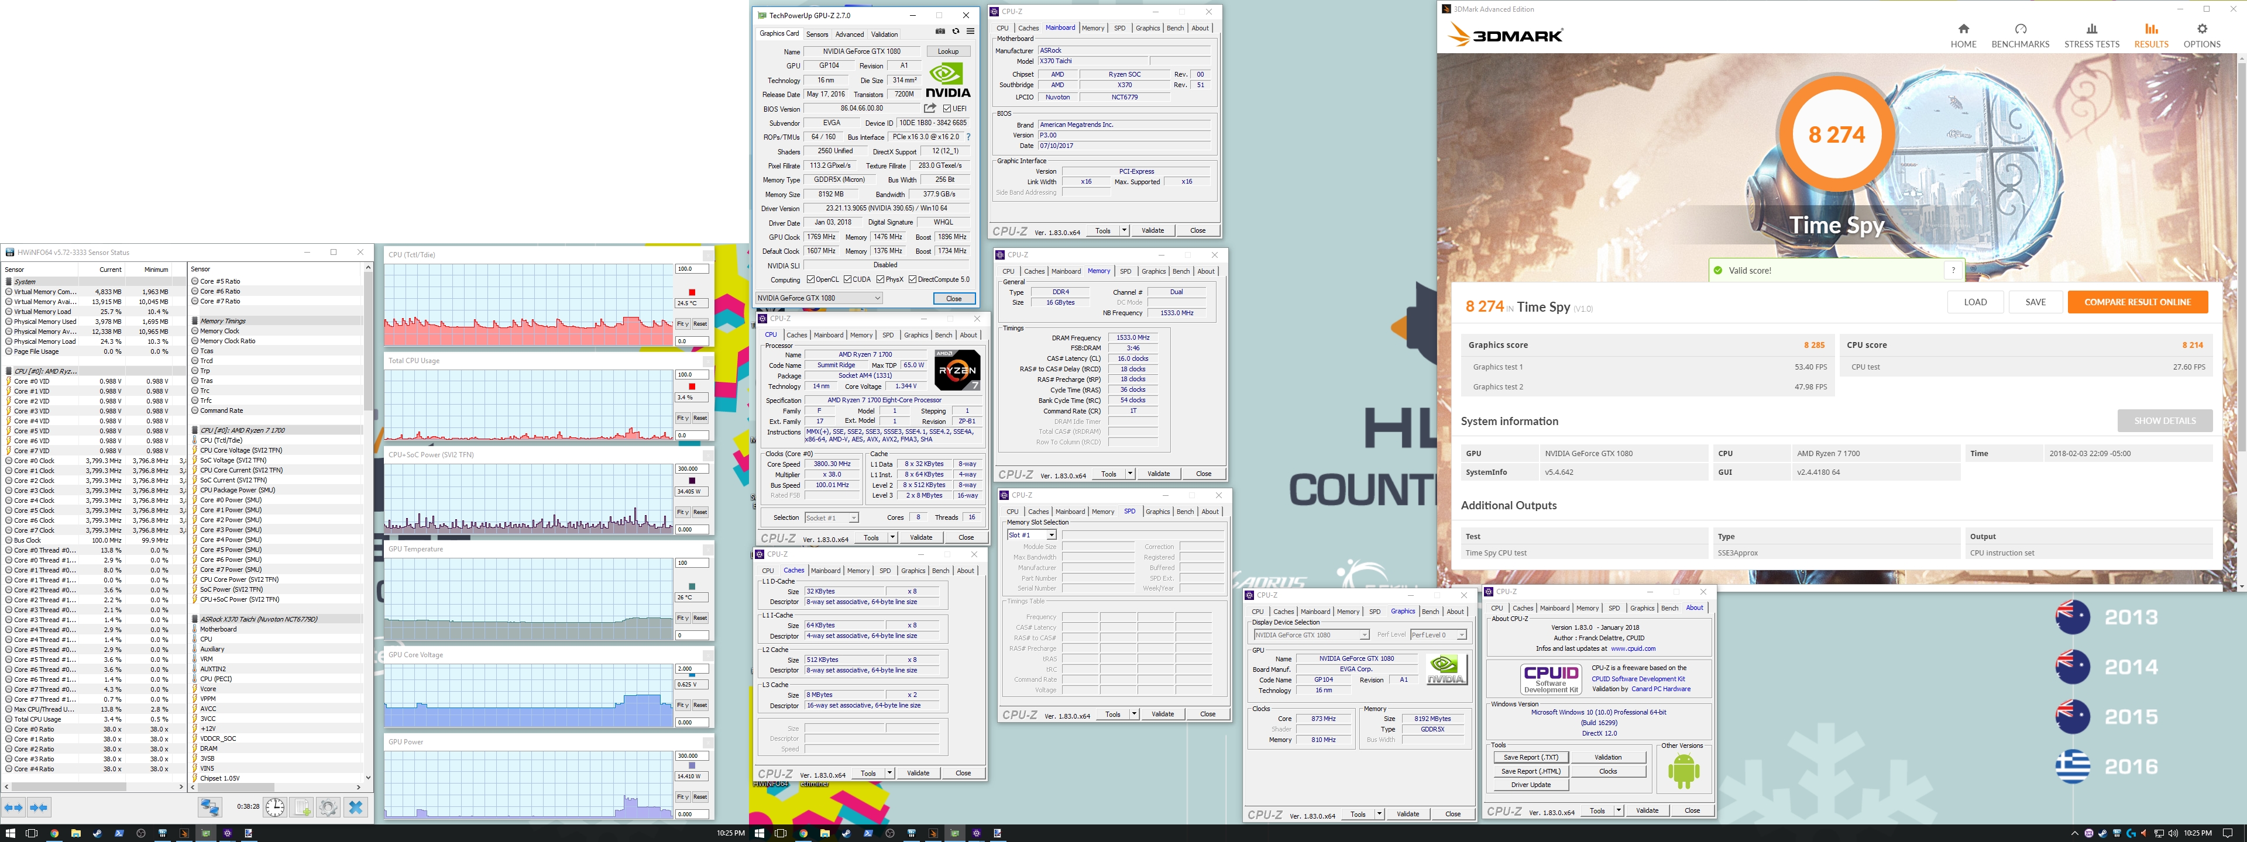
Task: Click HWiNFO collapse columns arrows button
Action: click(39, 807)
